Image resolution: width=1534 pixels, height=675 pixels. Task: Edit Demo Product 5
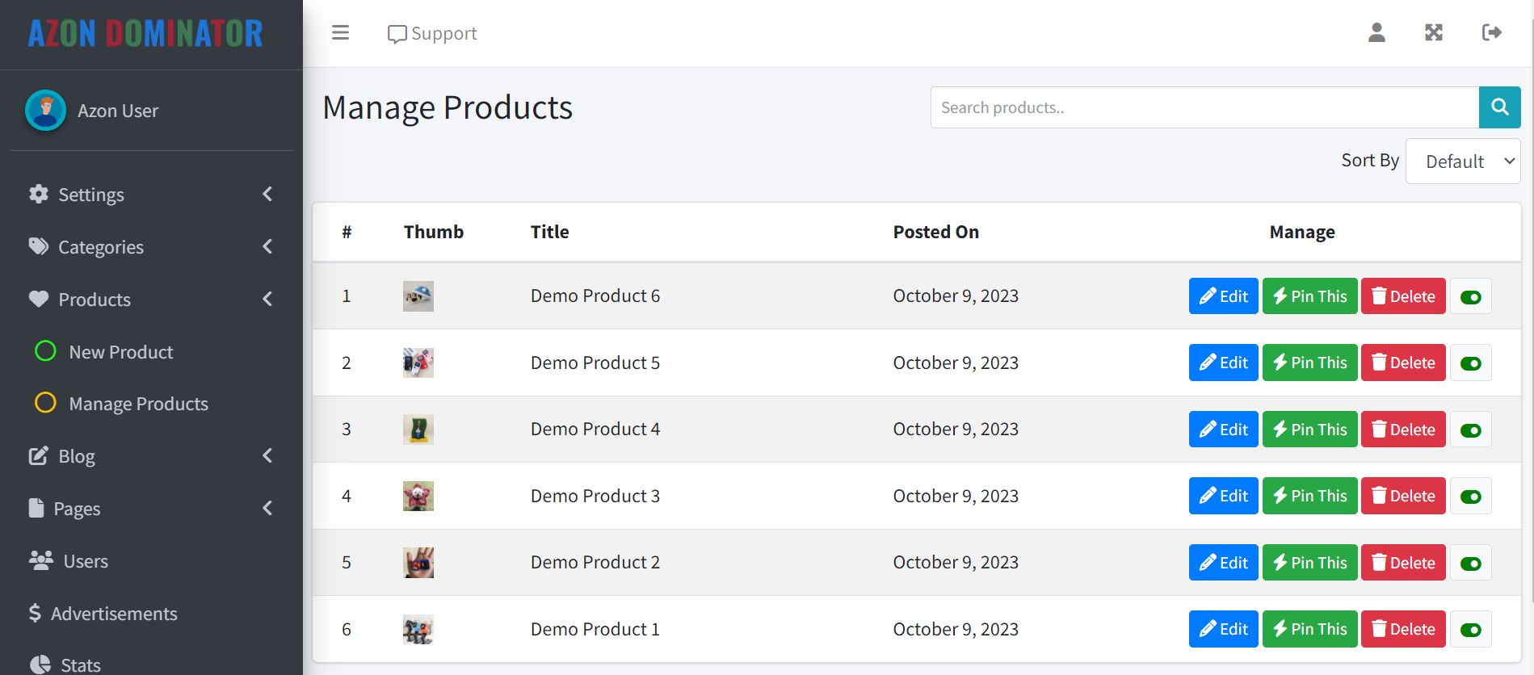click(1223, 363)
